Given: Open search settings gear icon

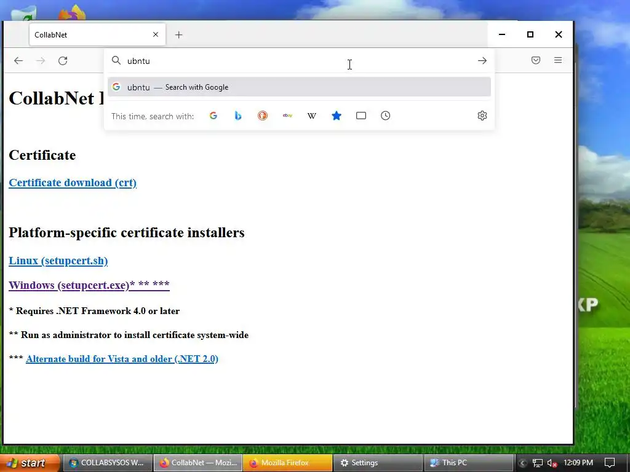Looking at the screenshot, I should (482, 116).
